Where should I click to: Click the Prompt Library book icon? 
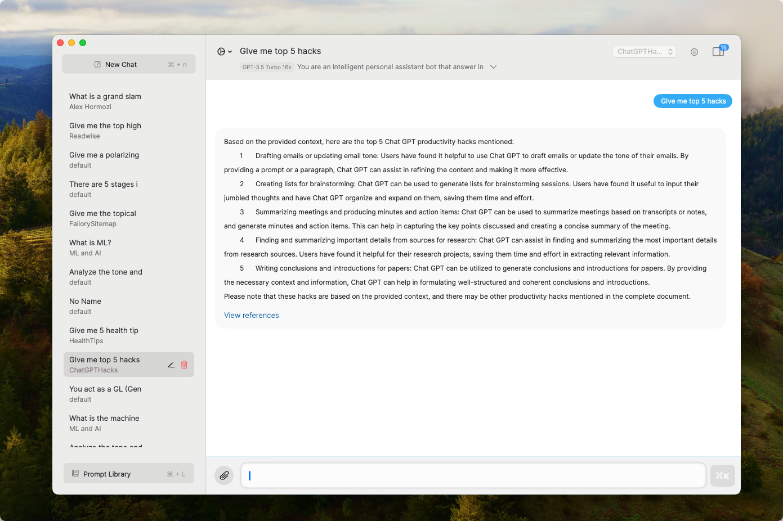tap(75, 474)
